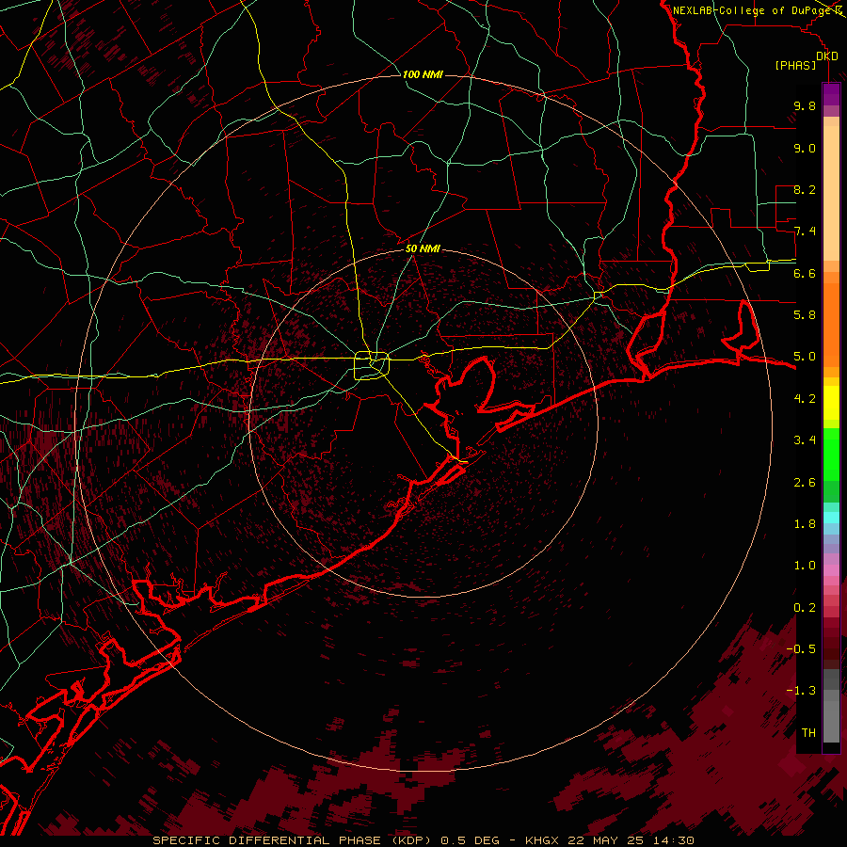847x847 pixels.
Task: Click the bright green segment of the color bar
Action: 831,454
